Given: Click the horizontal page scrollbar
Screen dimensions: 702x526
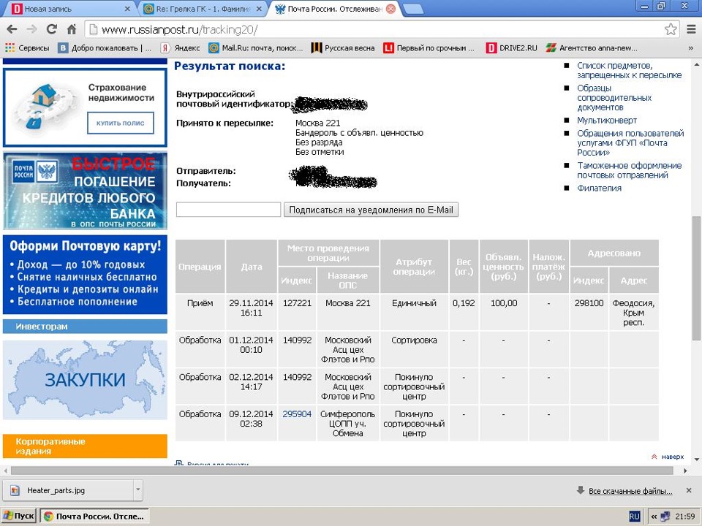Looking at the screenshot, I should (342, 470).
